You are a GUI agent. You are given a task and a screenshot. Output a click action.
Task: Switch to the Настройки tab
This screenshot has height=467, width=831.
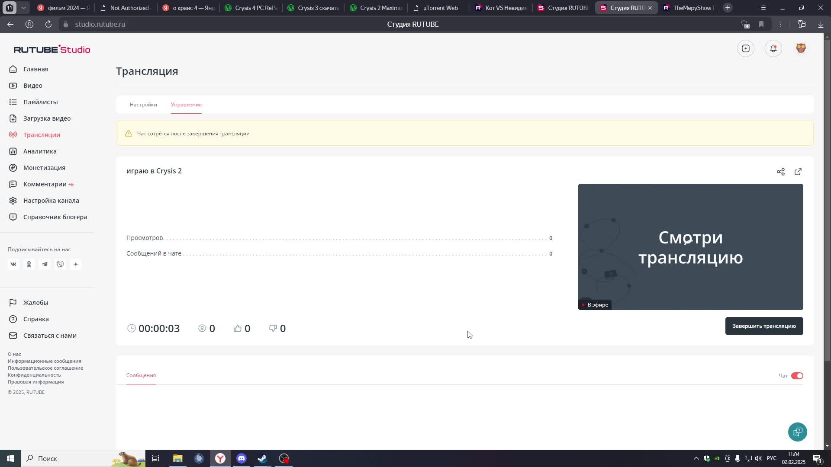point(143,105)
